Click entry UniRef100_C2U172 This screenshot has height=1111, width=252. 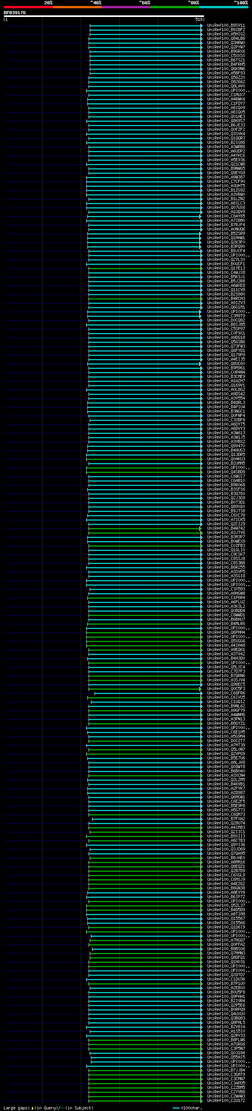pos(226,1101)
